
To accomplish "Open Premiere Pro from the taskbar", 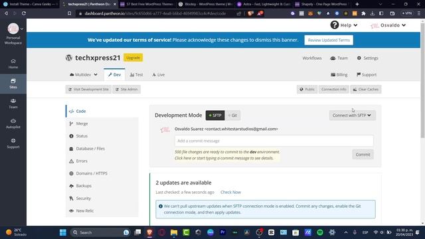I will [222, 232].
